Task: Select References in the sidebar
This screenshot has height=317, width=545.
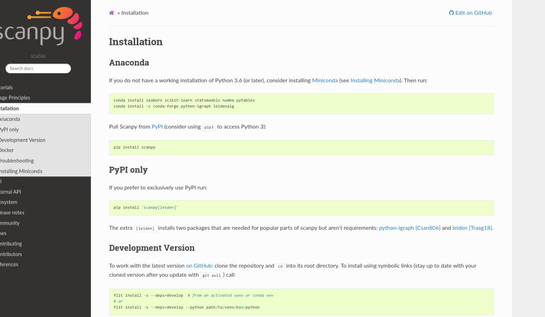Action: point(45,265)
